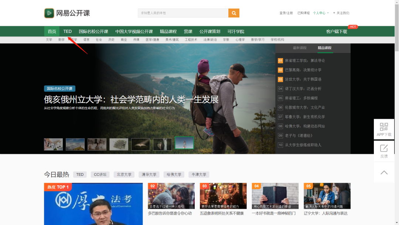Open 登录/注册 link
Image resolution: width=399 pixels, height=225 pixels.
(x=286, y=13)
